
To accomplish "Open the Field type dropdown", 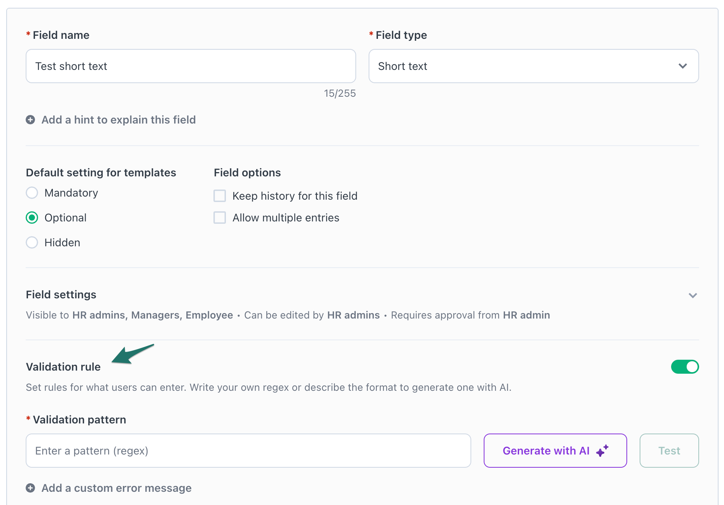I will (533, 66).
